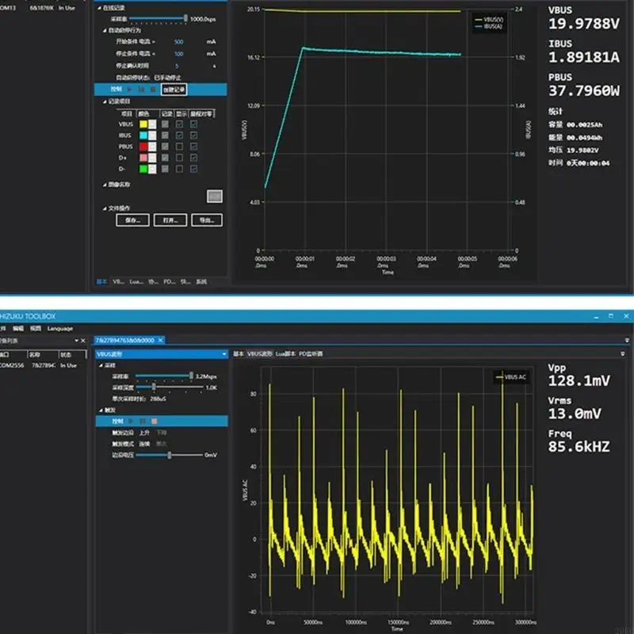
Task: Click the Export (导出) button
Action: point(206,220)
